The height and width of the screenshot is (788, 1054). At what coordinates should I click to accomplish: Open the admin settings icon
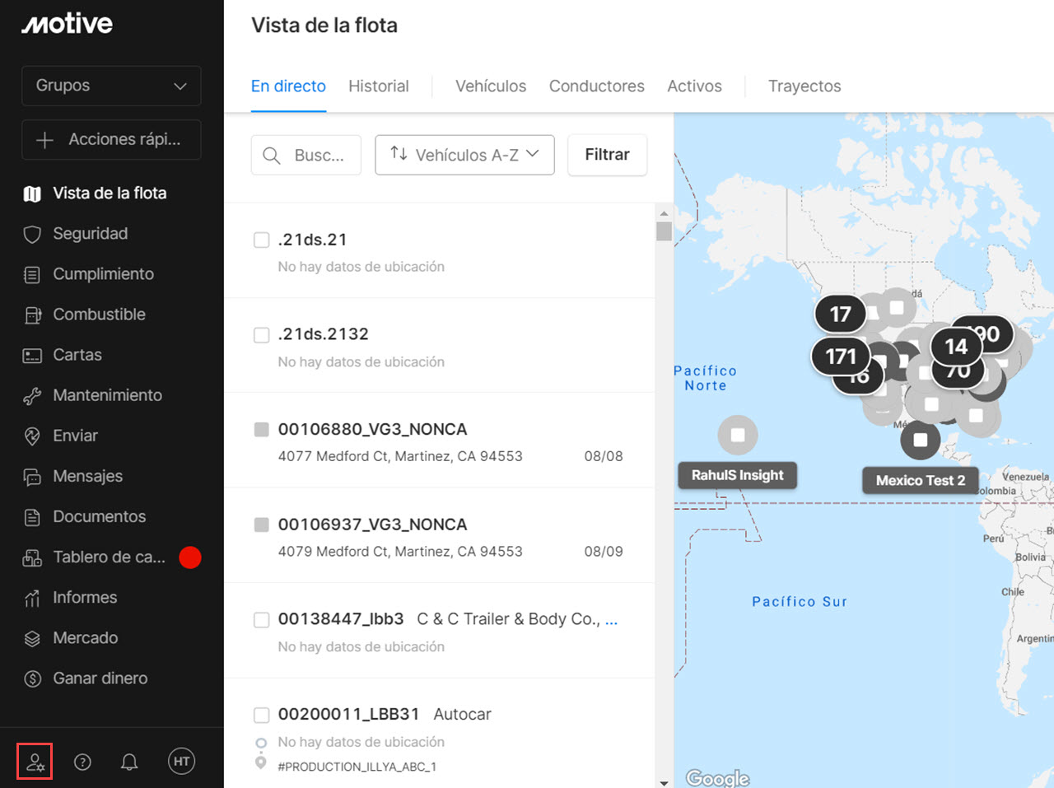[35, 762]
